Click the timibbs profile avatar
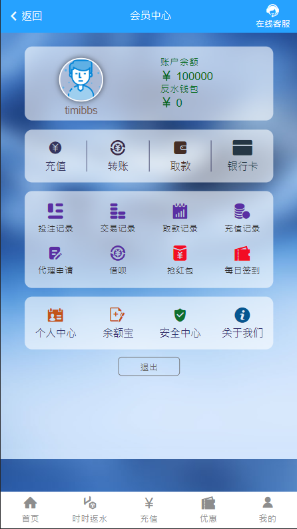 point(81,80)
